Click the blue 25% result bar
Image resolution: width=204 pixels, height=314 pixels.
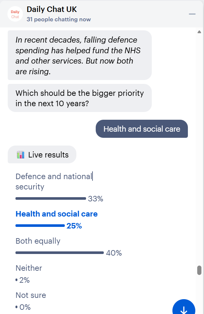click(40, 226)
